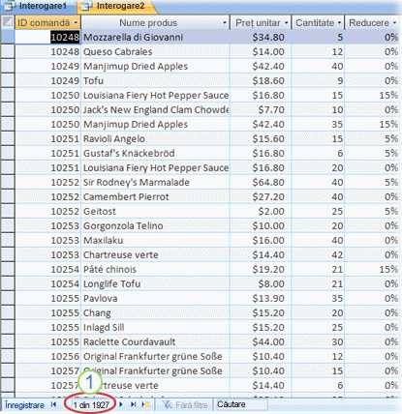Click the quantity 9 cell for Tofu
The height and width of the screenshot is (414, 402).
(318, 80)
